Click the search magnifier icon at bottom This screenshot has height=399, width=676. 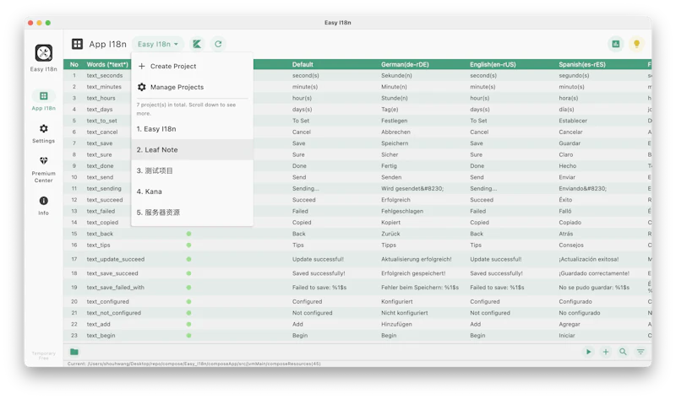[x=623, y=352]
